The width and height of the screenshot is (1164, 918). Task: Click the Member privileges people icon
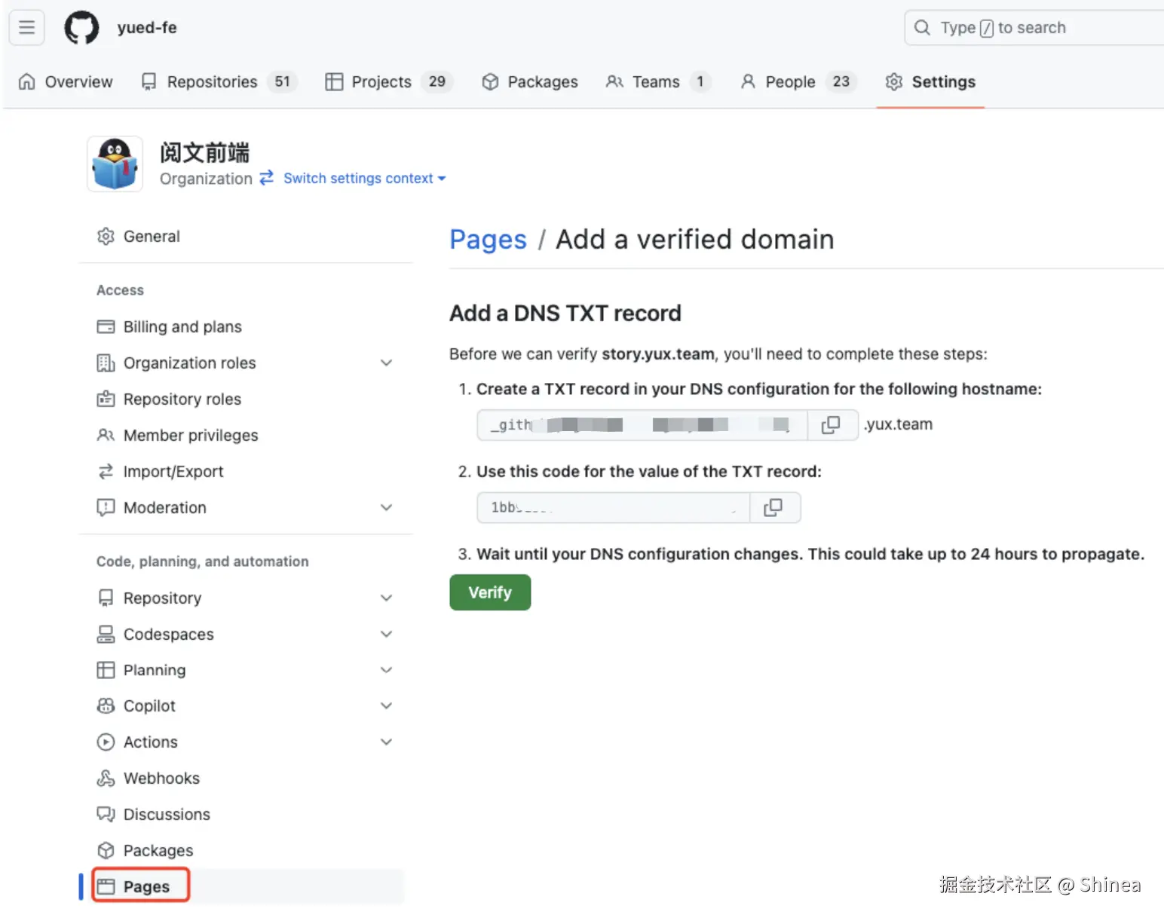106,436
